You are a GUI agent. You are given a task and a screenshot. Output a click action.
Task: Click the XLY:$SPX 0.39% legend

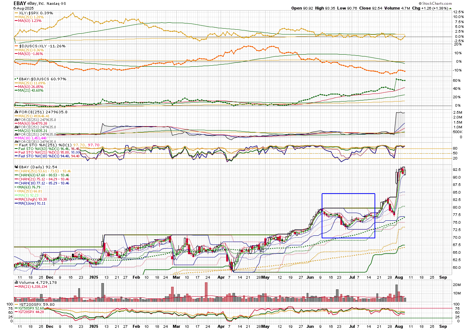pos(33,13)
